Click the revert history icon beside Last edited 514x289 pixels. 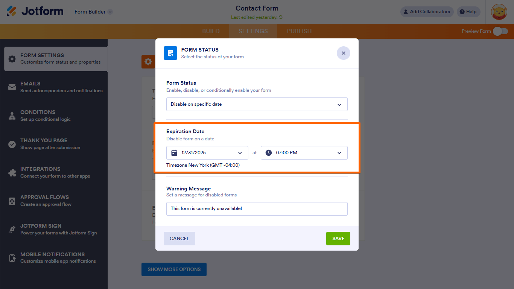click(281, 17)
